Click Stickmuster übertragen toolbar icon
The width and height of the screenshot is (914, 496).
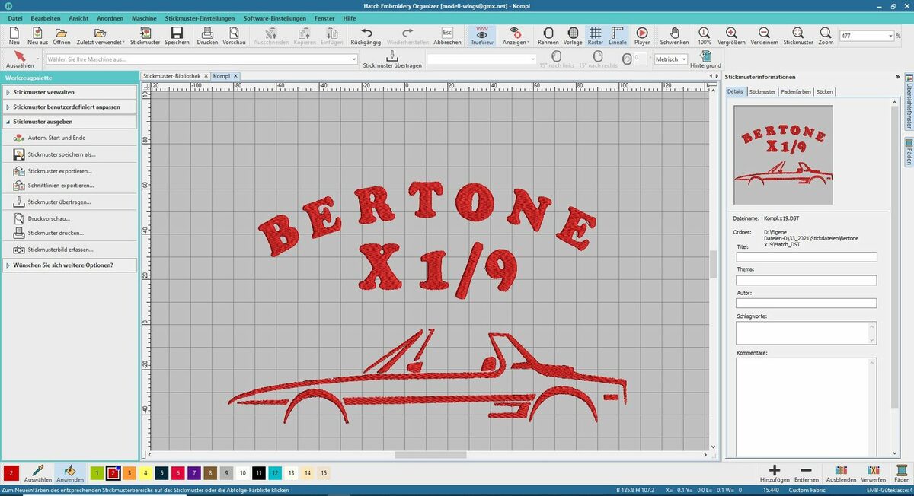pyautogui.click(x=392, y=56)
